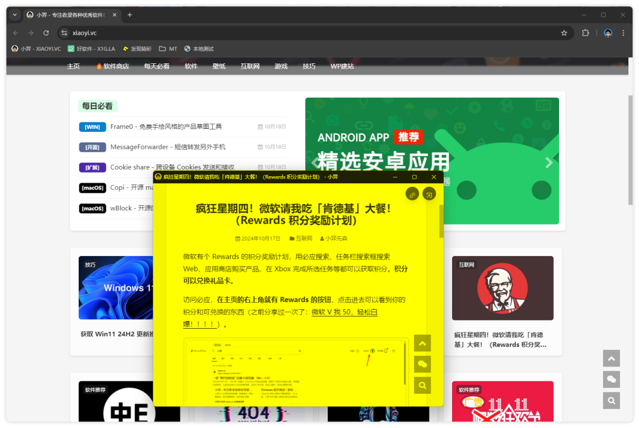
Task: Open the Windows 11 article thumbnail
Action: pos(116,288)
